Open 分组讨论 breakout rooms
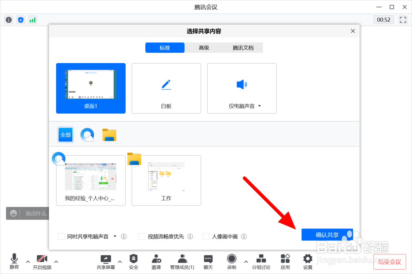This screenshot has height=274, width=412. [x=261, y=262]
